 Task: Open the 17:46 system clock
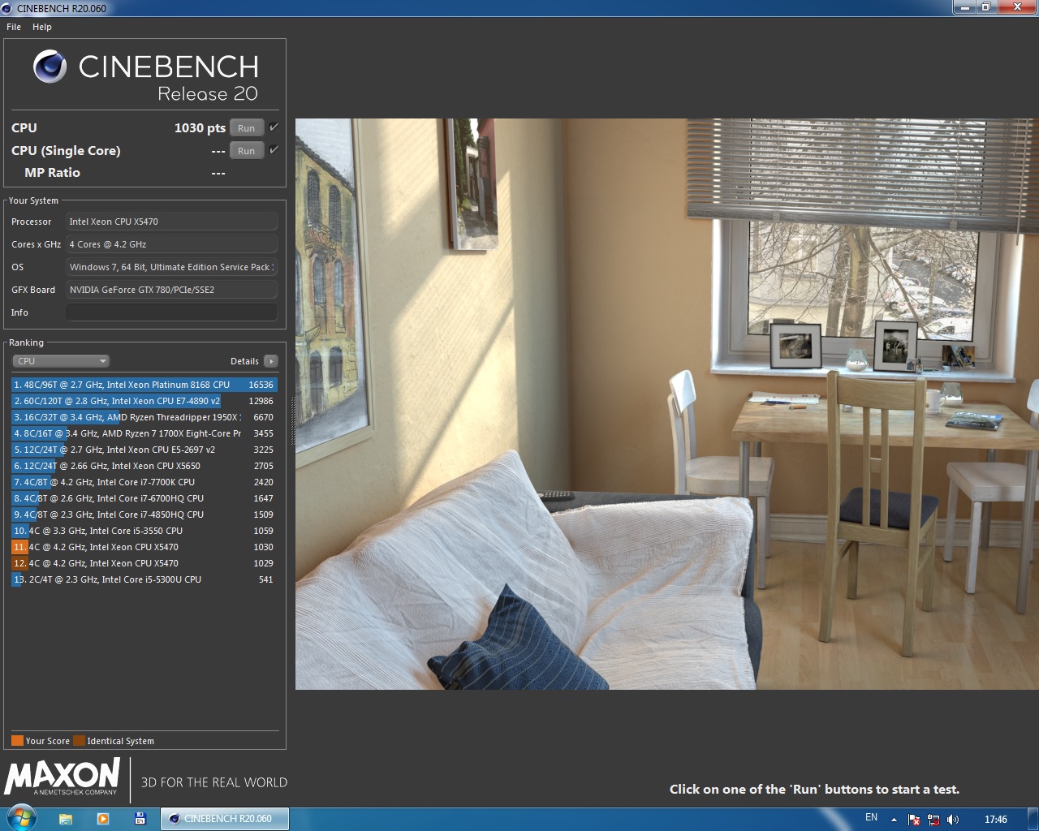point(995,820)
